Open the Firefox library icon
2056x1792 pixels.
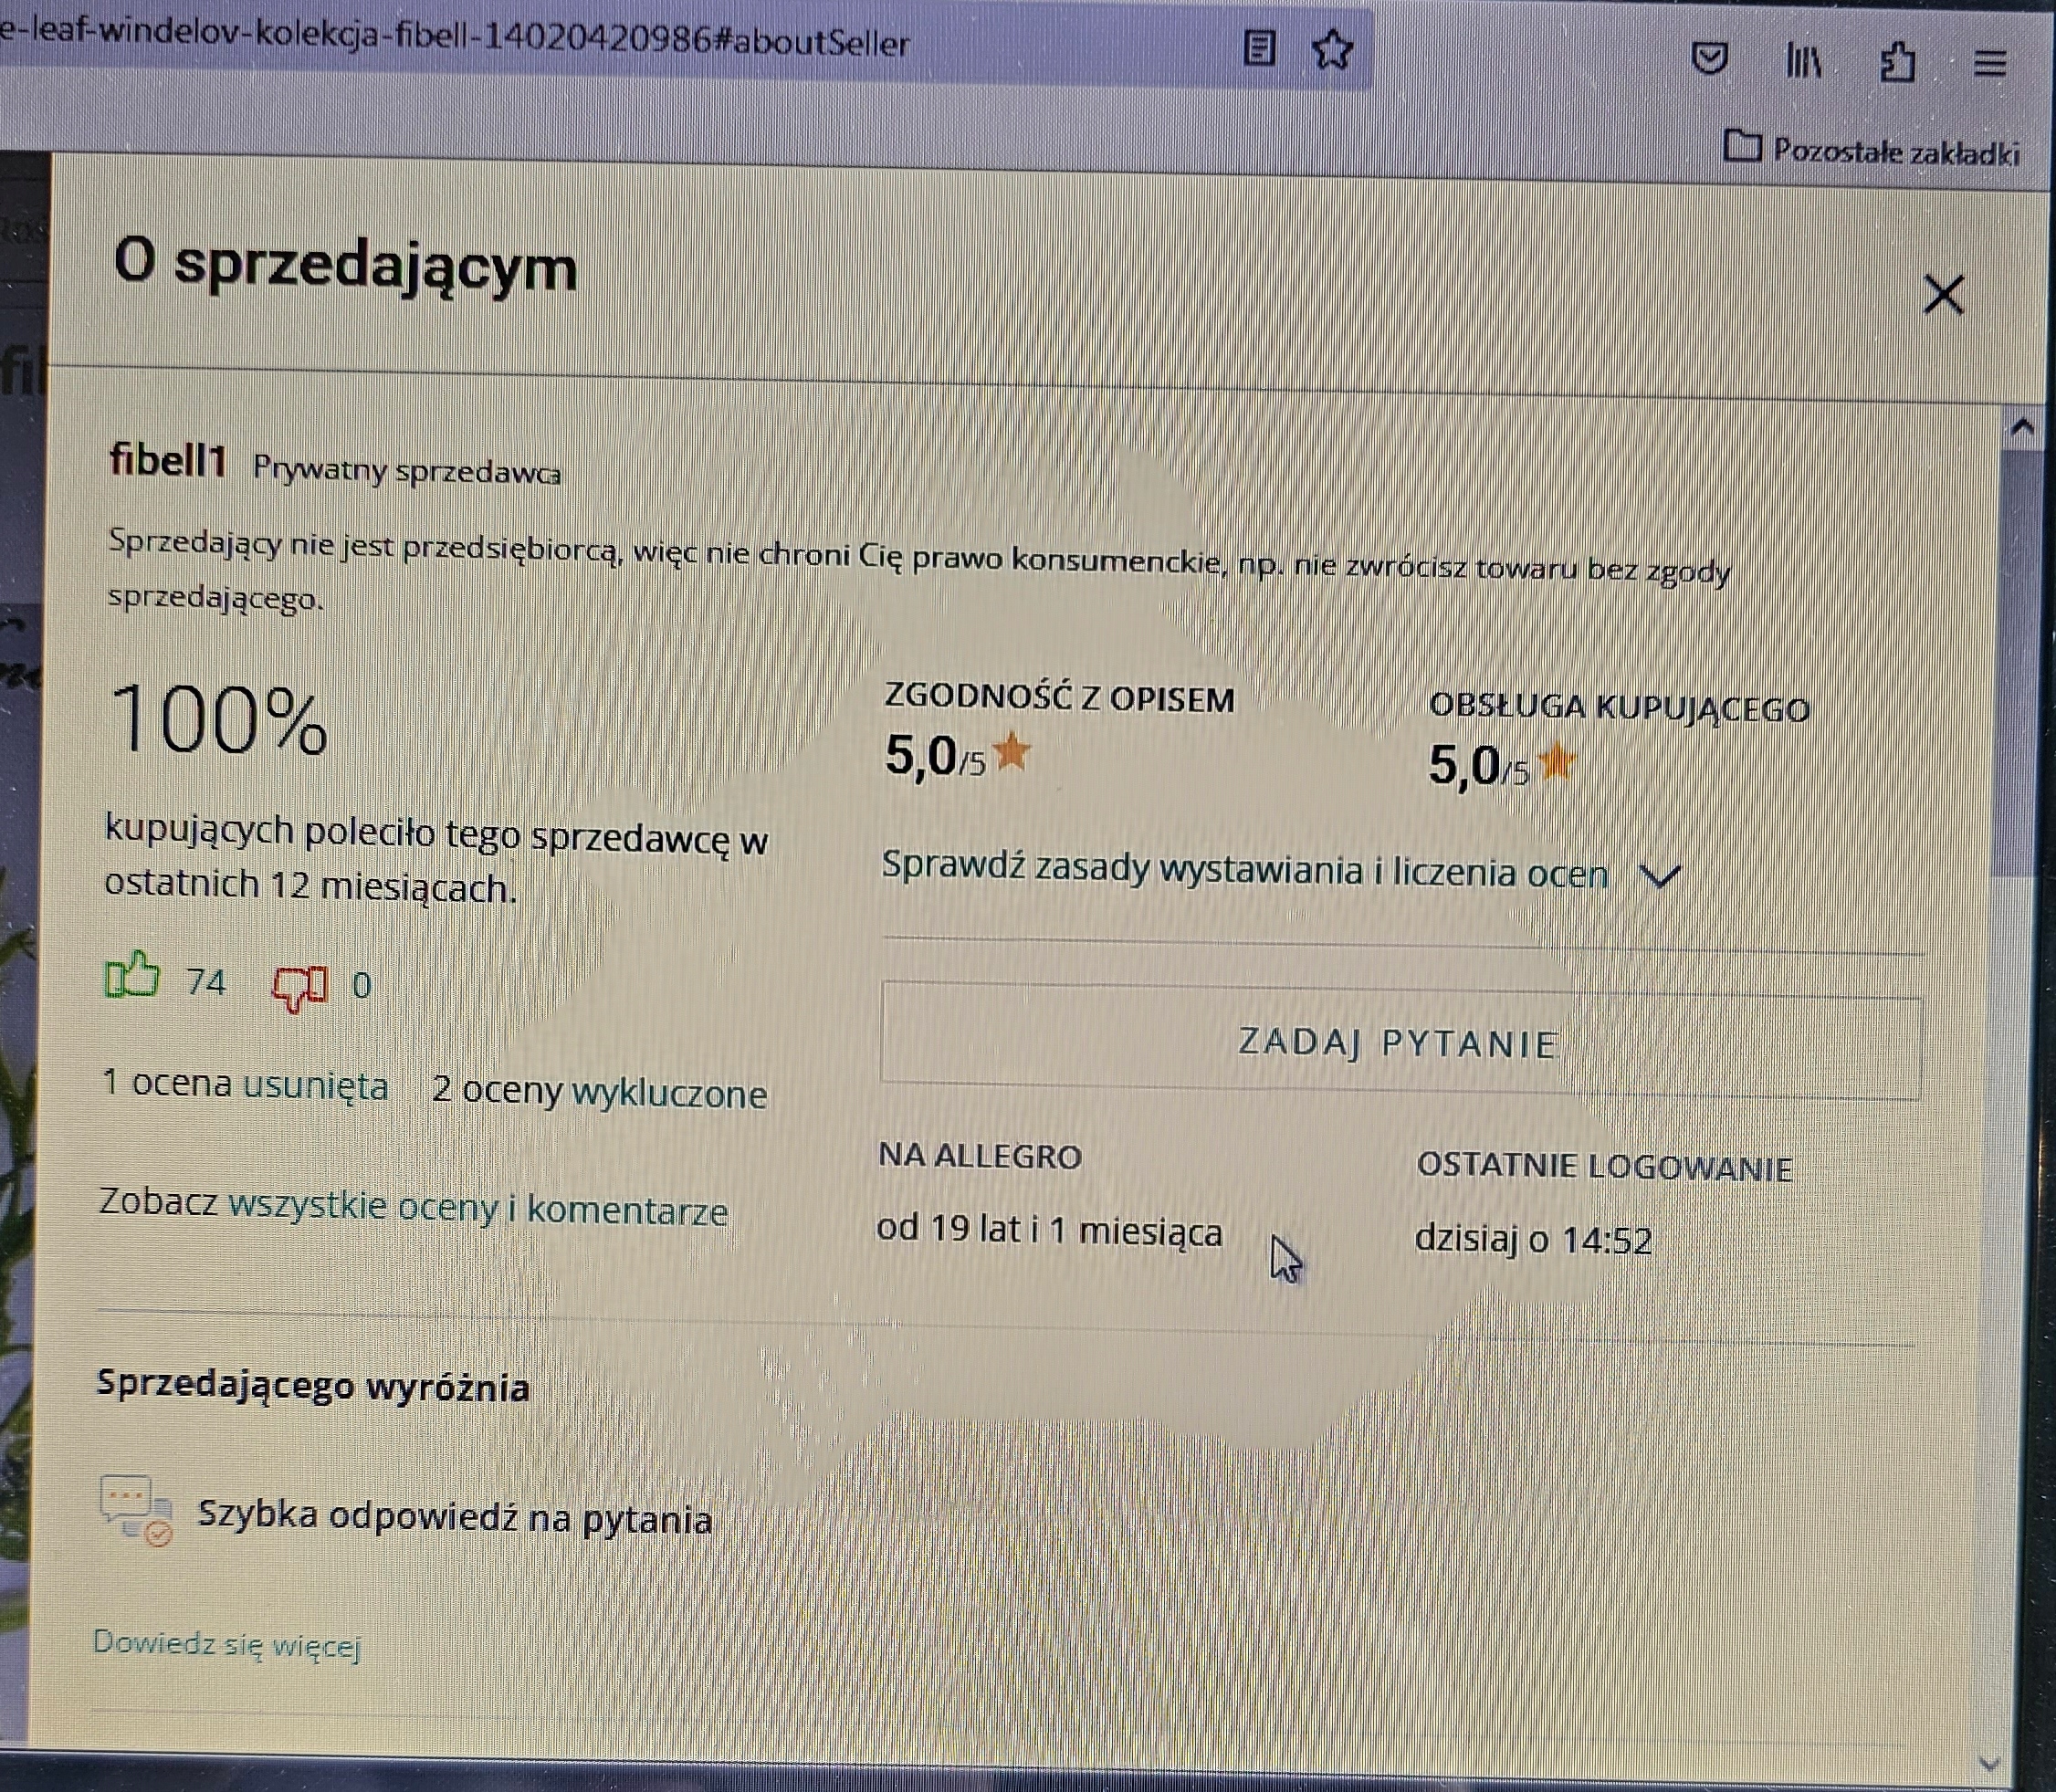point(1803,61)
